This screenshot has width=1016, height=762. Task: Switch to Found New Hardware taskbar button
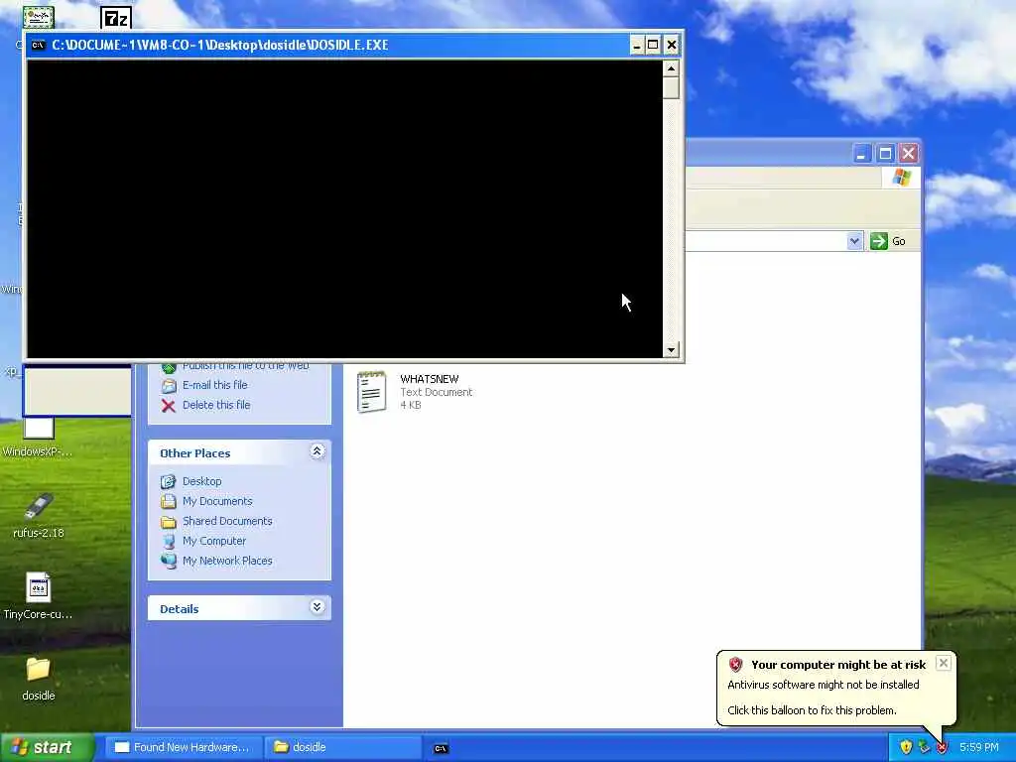pyautogui.click(x=183, y=747)
